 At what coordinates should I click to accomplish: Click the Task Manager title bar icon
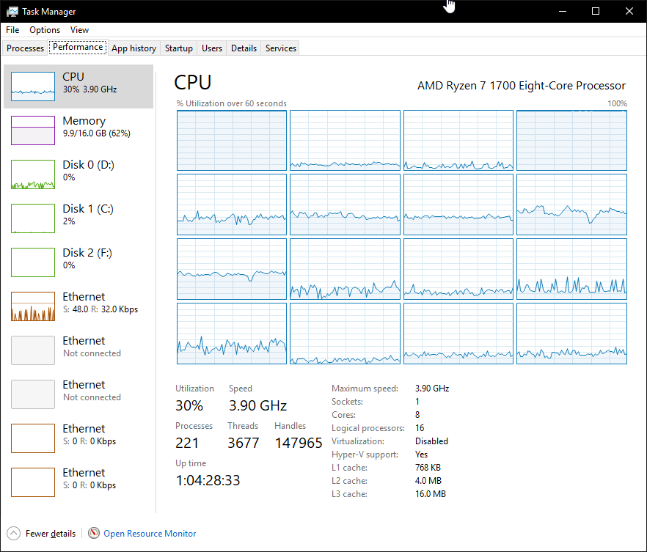[12, 11]
